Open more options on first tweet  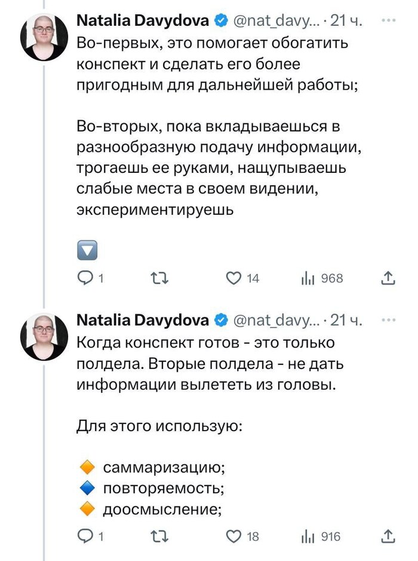pos(388,20)
